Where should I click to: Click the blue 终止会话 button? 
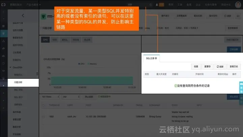click(234, 97)
